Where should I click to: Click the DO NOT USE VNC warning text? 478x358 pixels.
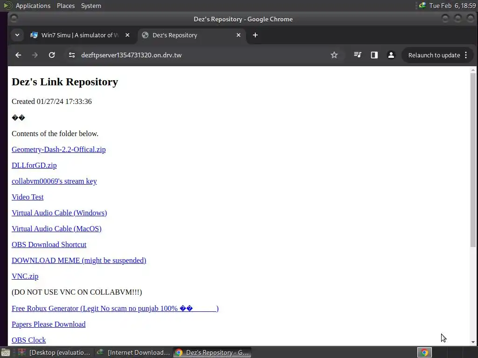[x=77, y=292]
